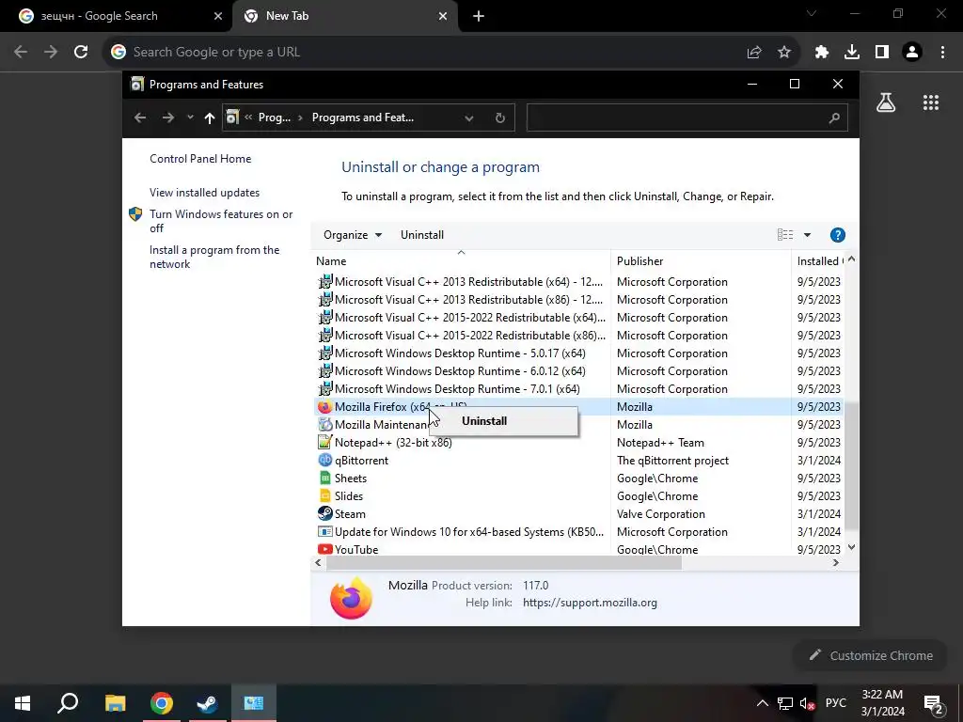Click Install a program from the network

[x=214, y=258]
